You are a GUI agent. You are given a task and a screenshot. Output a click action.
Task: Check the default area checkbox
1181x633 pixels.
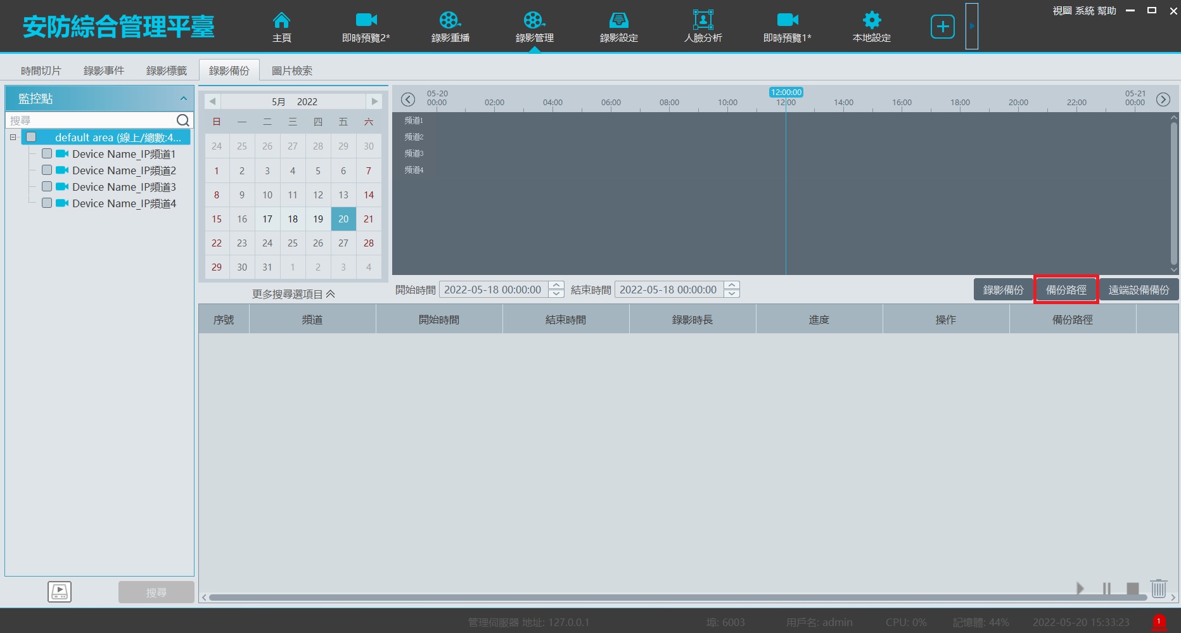tap(31, 137)
